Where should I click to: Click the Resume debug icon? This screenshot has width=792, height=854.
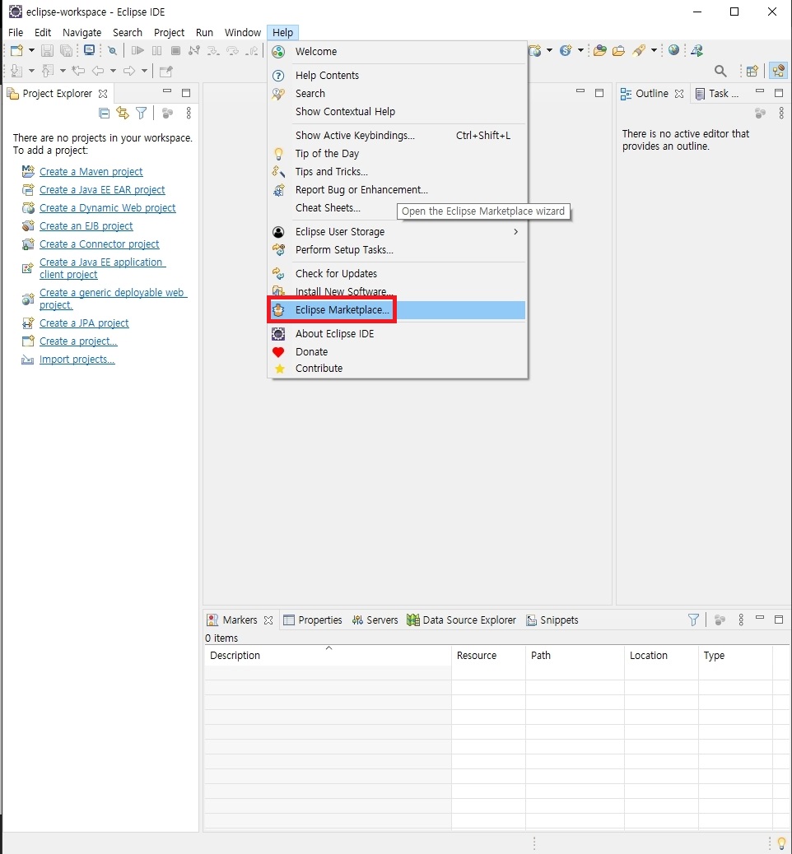tap(138, 51)
